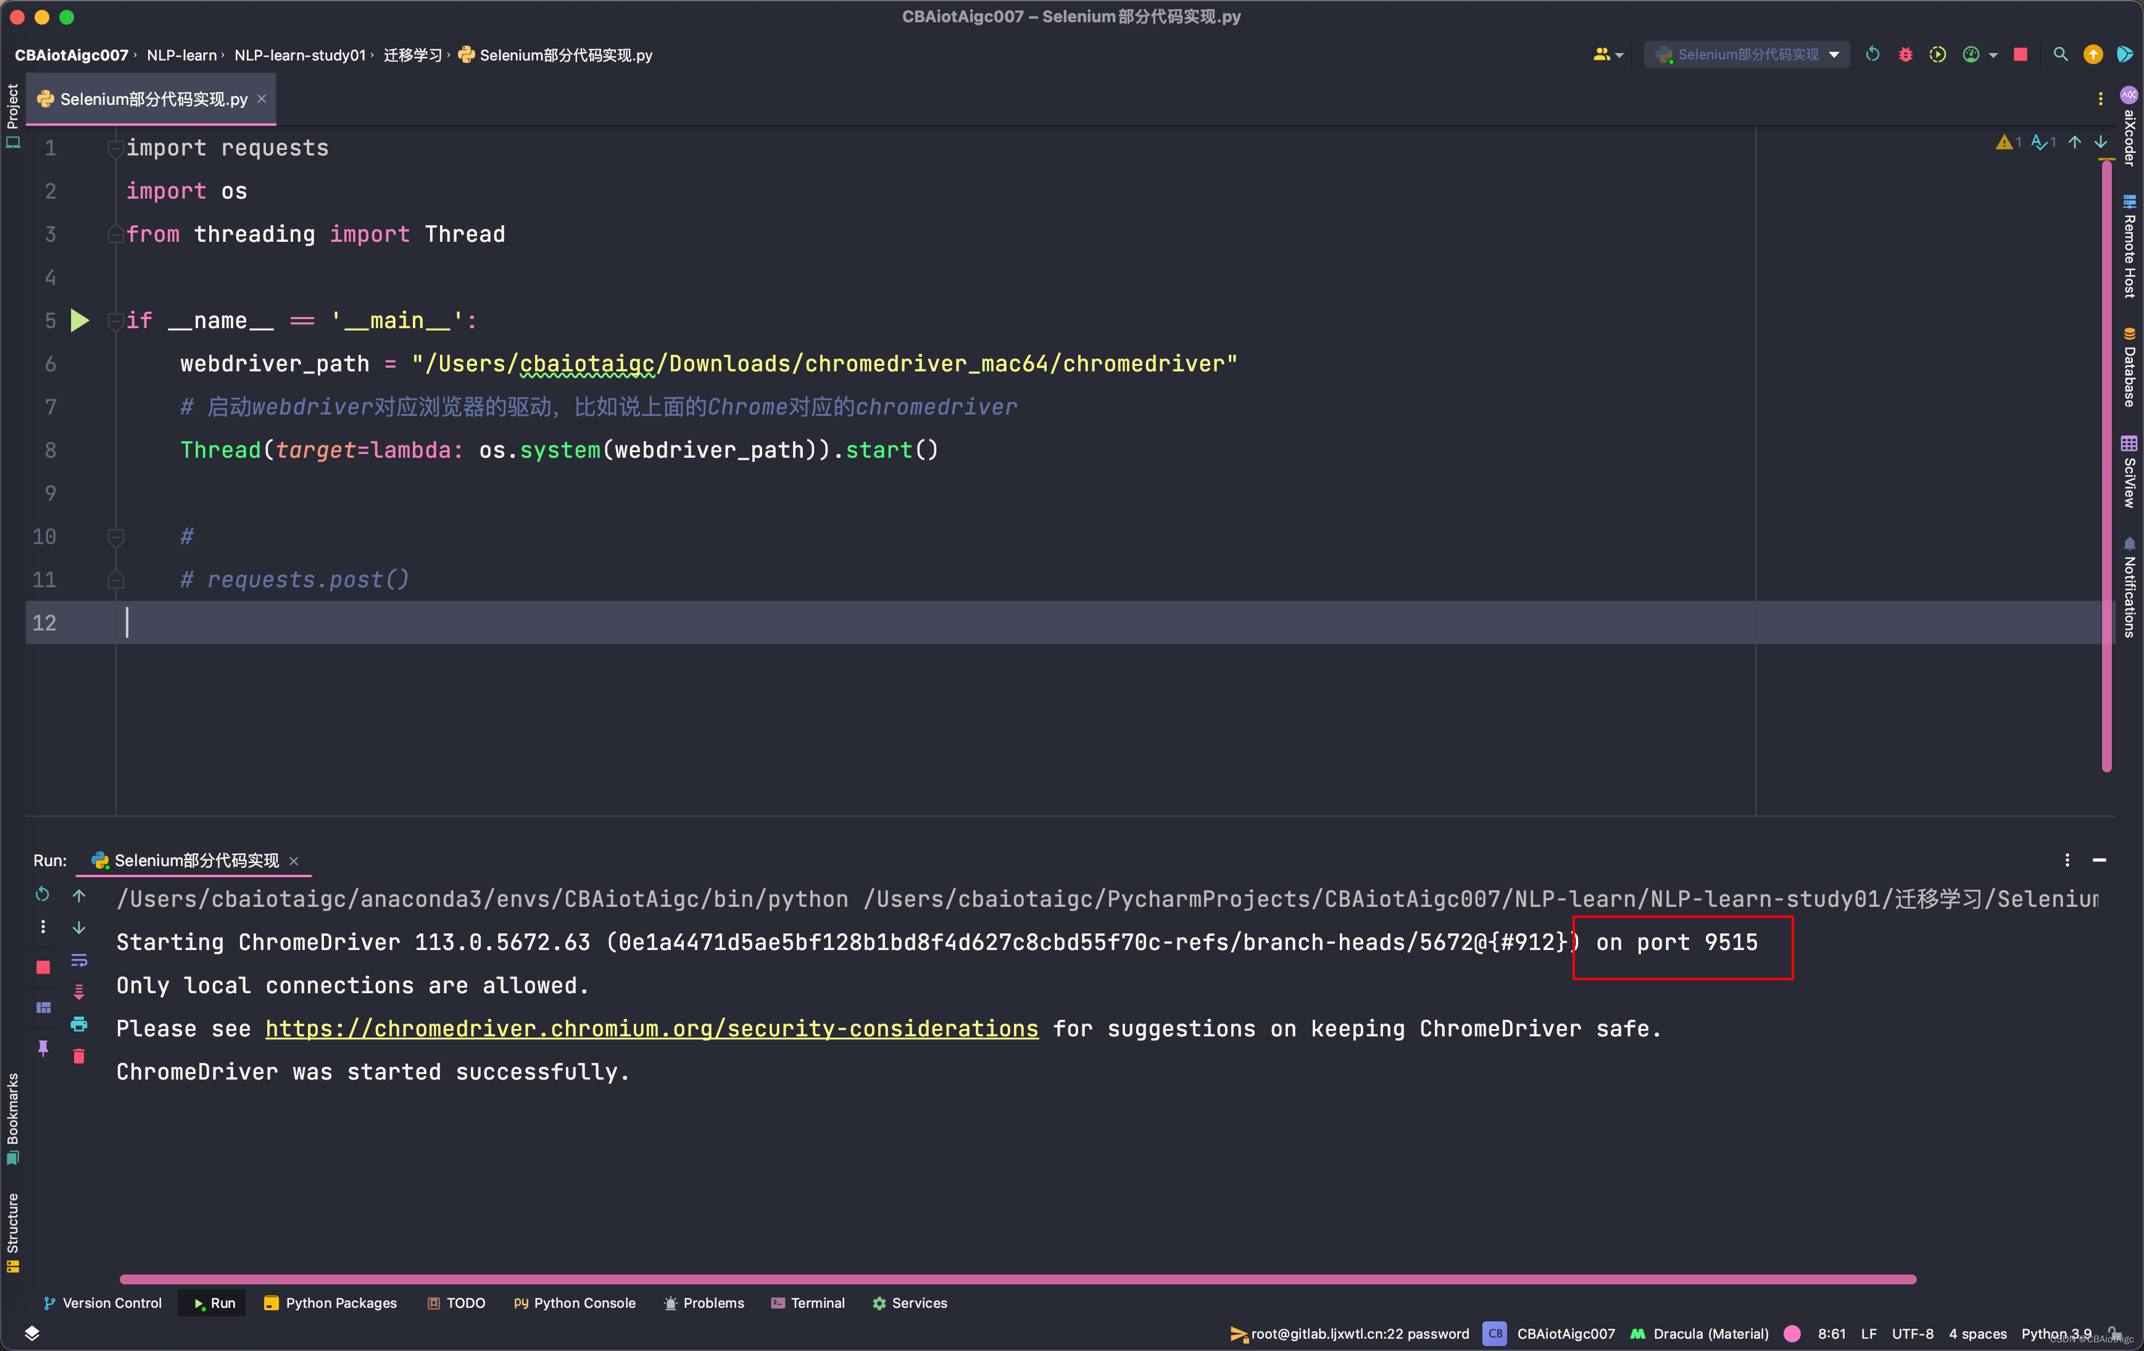Collapse fold marker at import requests line
The width and height of the screenshot is (2144, 1351).
click(x=115, y=149)
